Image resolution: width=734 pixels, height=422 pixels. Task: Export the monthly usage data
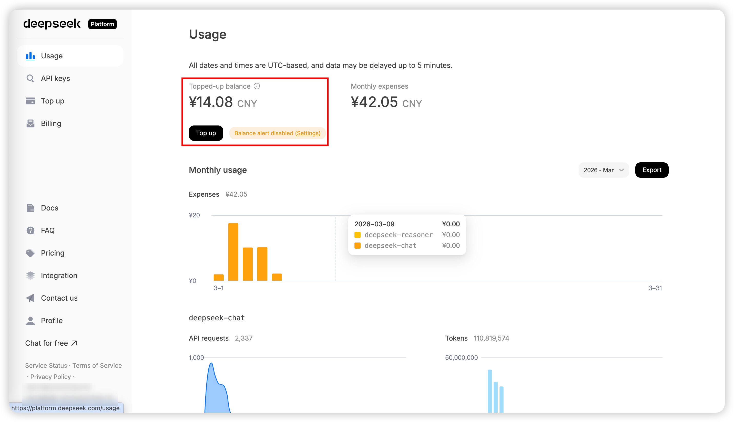click(651, 170)
